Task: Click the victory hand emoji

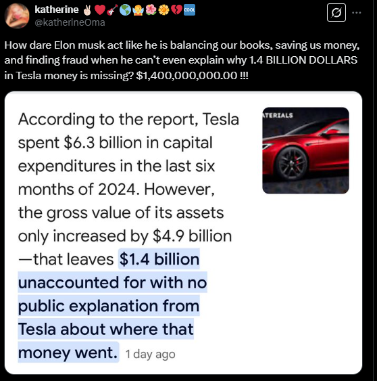Action: 87,10
